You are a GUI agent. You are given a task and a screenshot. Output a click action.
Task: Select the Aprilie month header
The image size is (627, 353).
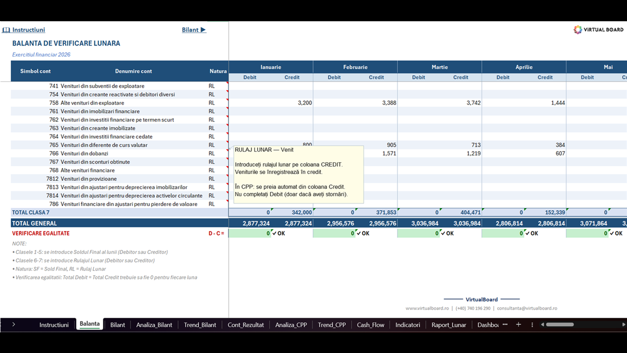[524, 67]
